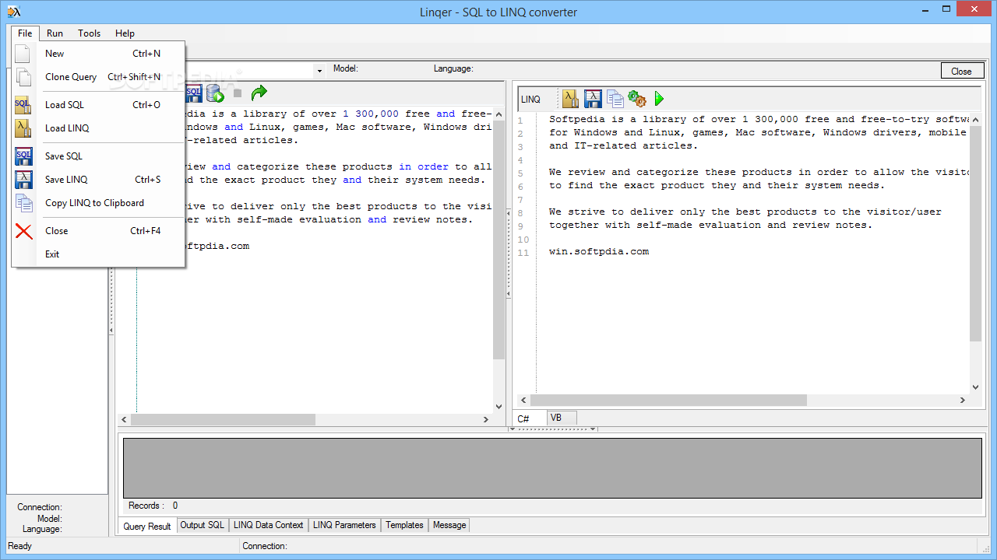
Task: Click the SQL file icon beside Load SQL
Action: [x=23, y=105]
